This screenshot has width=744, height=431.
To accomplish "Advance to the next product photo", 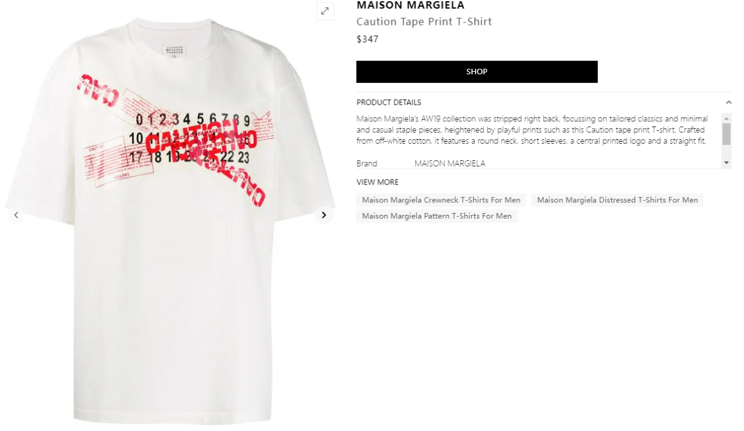I will coord(324,215).
